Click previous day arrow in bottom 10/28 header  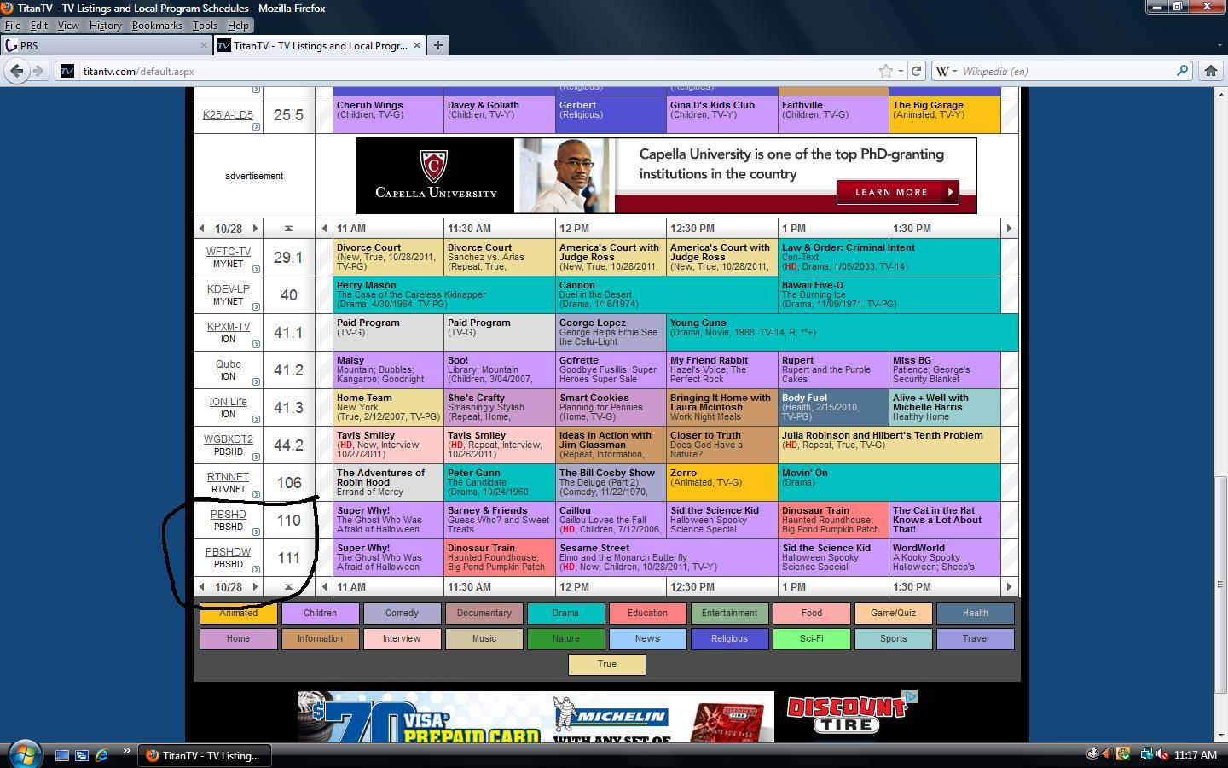point(202,586)
